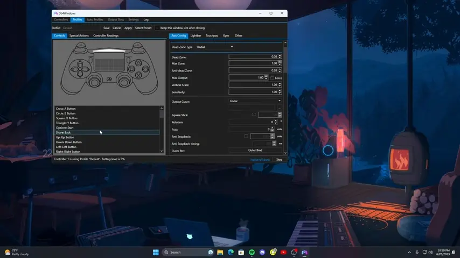460x258 pixels.
Task: Click the Max Output value stepper
Action: pyautogui.click(x=266, y=77)
